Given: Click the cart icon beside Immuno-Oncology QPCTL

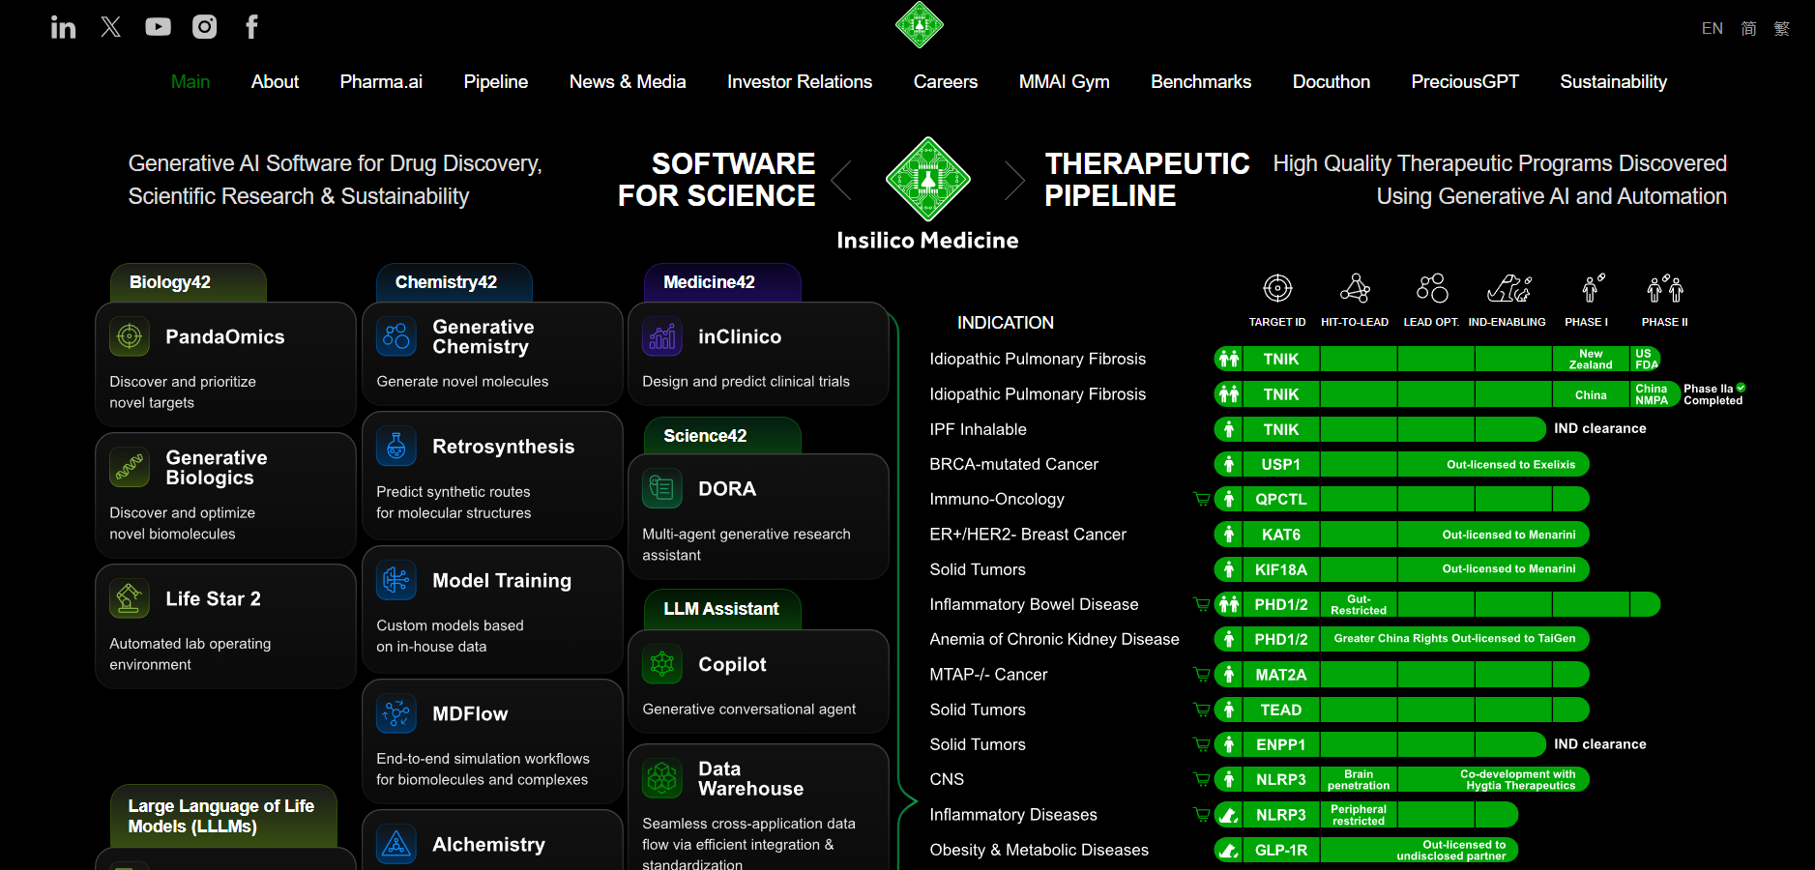Looking at the screenshot, I should pyautogui.click(x=1202, y=500).
